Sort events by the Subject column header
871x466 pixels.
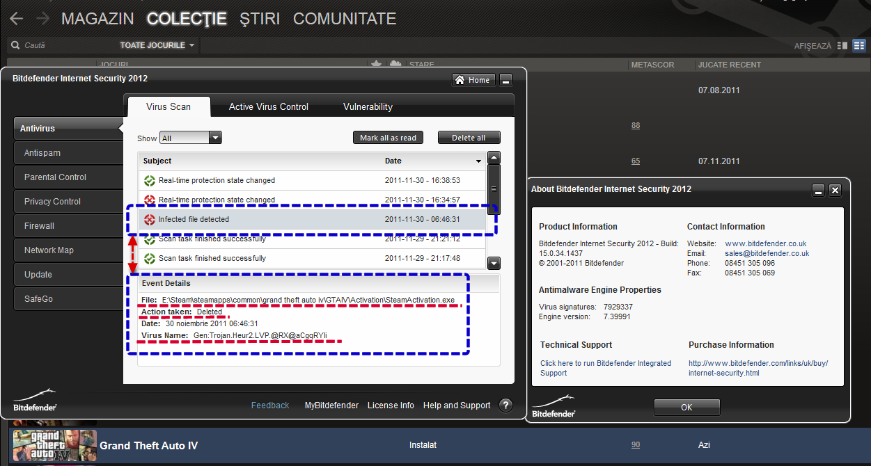(x=157, y=161)
